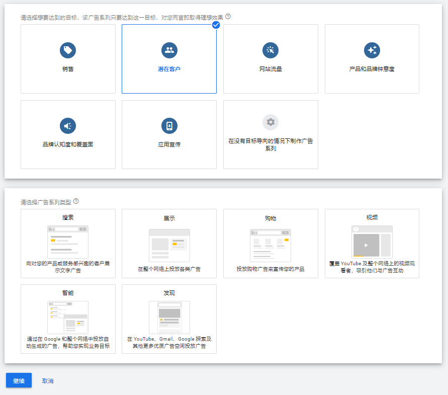Click the 网站流量 goal label
This screenshot has height=395, width=448.
click(271, 69)
